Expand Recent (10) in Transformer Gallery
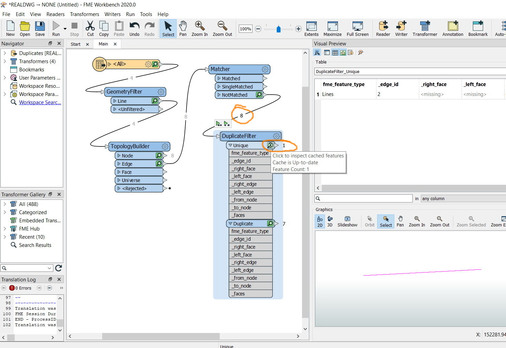The image size is (506, 348). pos(5,237)
